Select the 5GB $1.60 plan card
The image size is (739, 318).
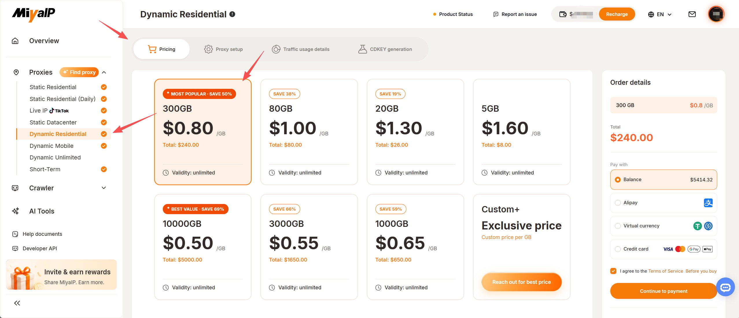tap(521, 132)
